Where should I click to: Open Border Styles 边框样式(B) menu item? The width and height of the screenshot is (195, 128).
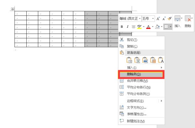point(141,101)
